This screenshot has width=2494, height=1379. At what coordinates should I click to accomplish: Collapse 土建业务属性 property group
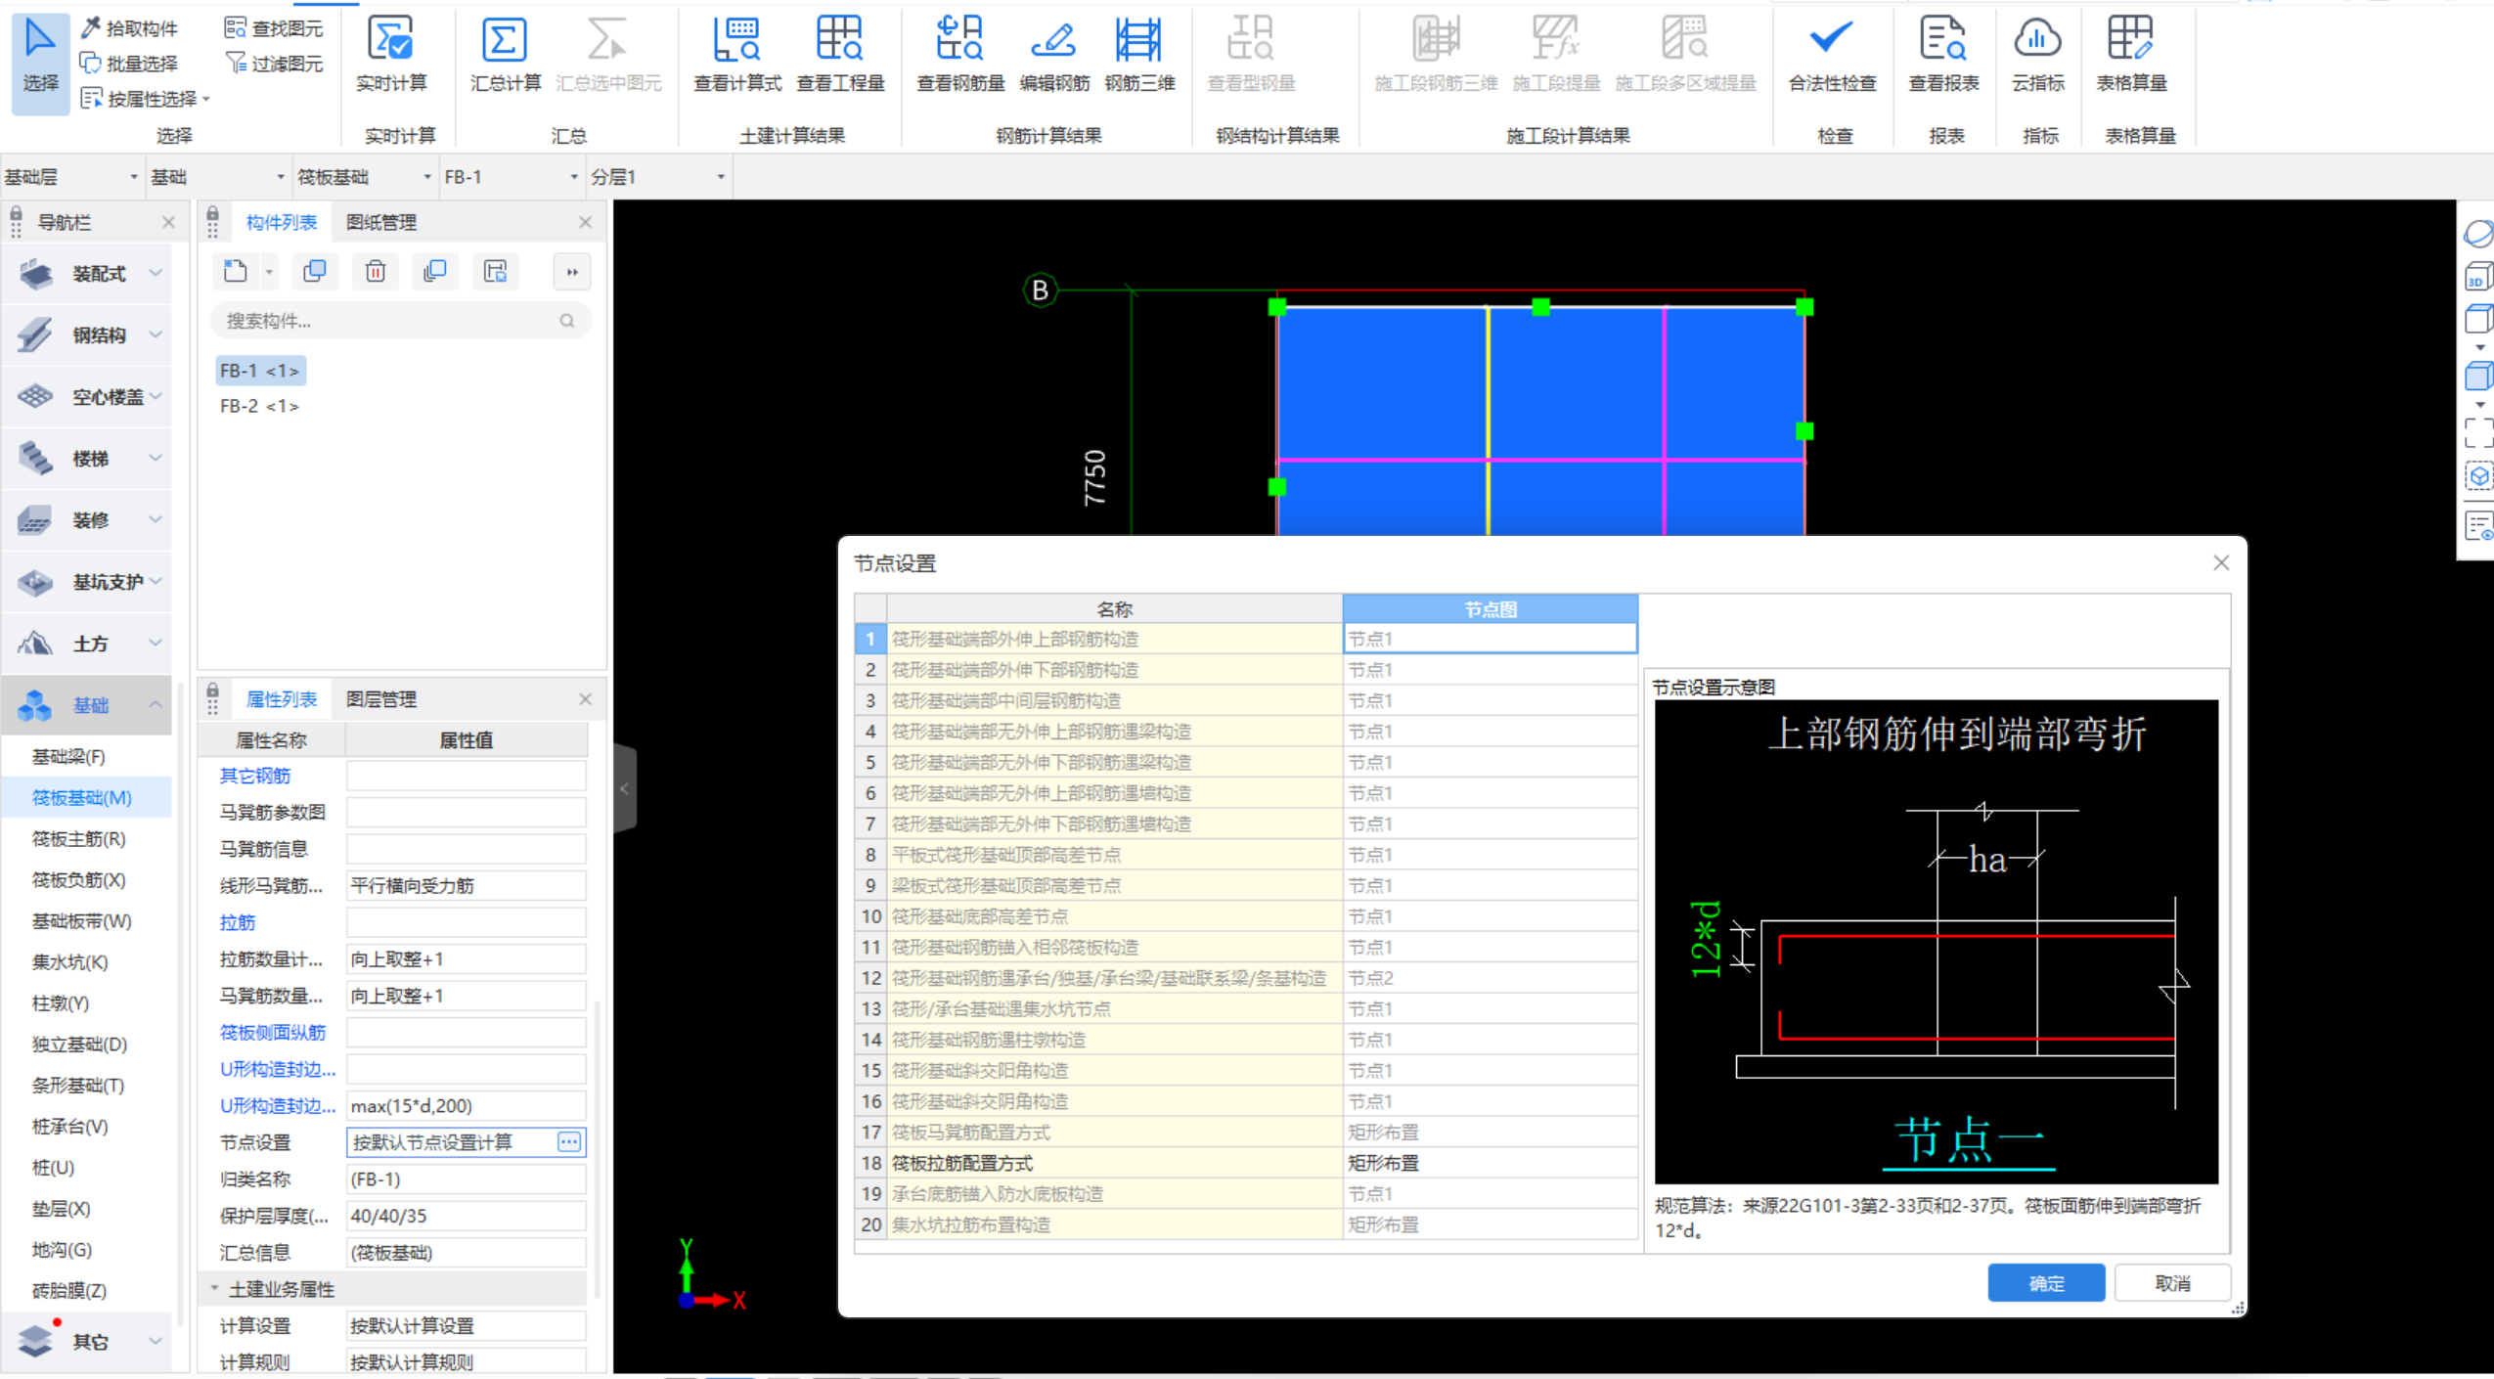pos(215,1289)
